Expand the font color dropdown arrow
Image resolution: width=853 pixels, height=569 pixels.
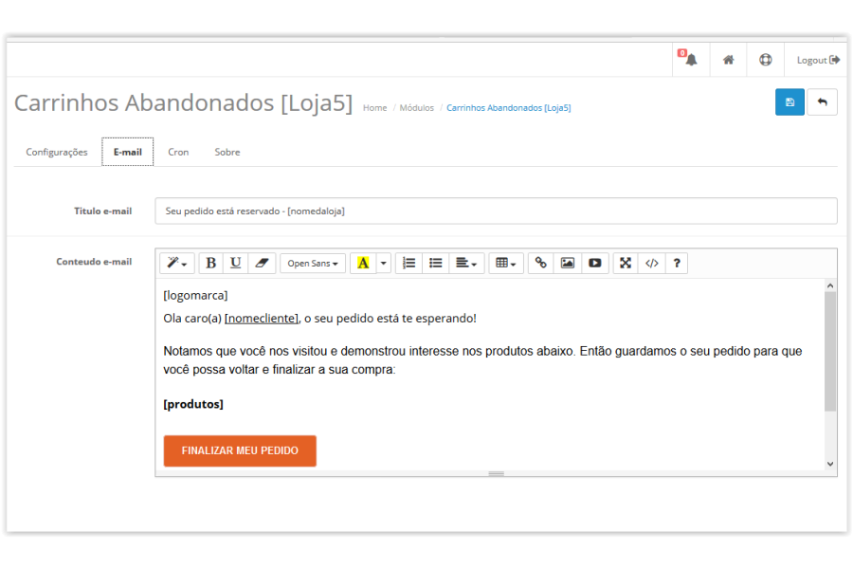click(x=384, y=263)
